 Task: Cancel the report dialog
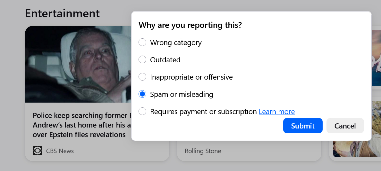coord(345,126)
